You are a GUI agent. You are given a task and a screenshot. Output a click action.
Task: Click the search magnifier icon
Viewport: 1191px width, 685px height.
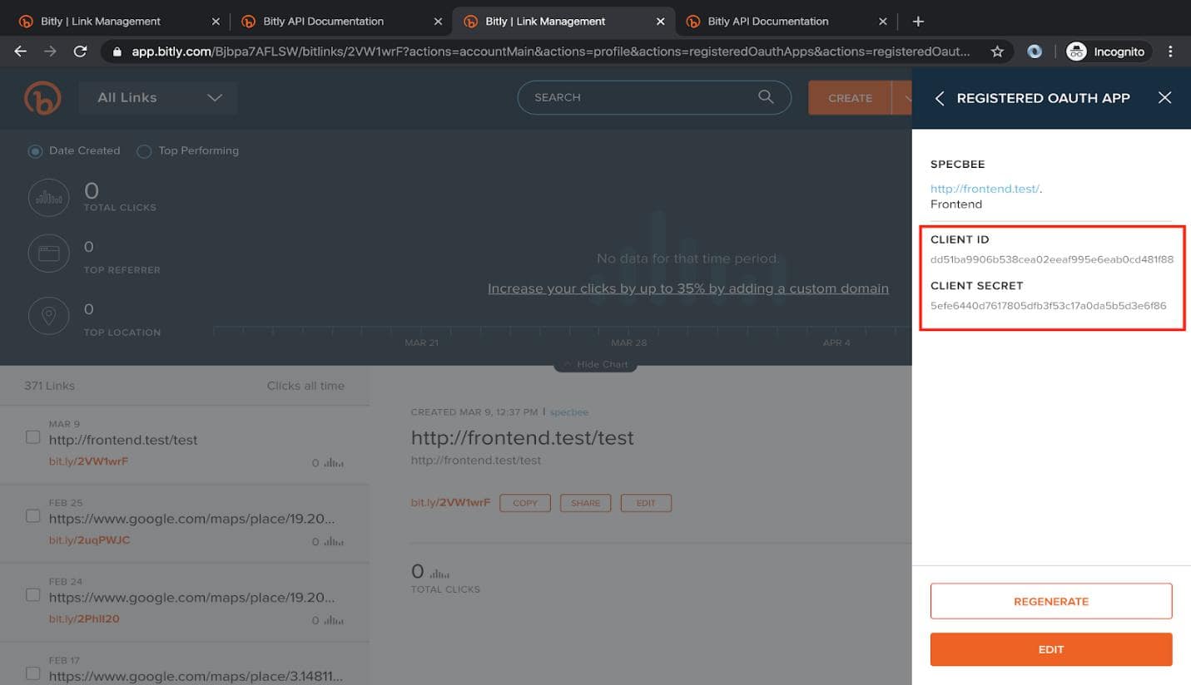click(766, 97)
